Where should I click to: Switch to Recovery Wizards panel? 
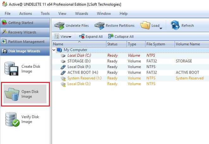click(x=25, y=32)
